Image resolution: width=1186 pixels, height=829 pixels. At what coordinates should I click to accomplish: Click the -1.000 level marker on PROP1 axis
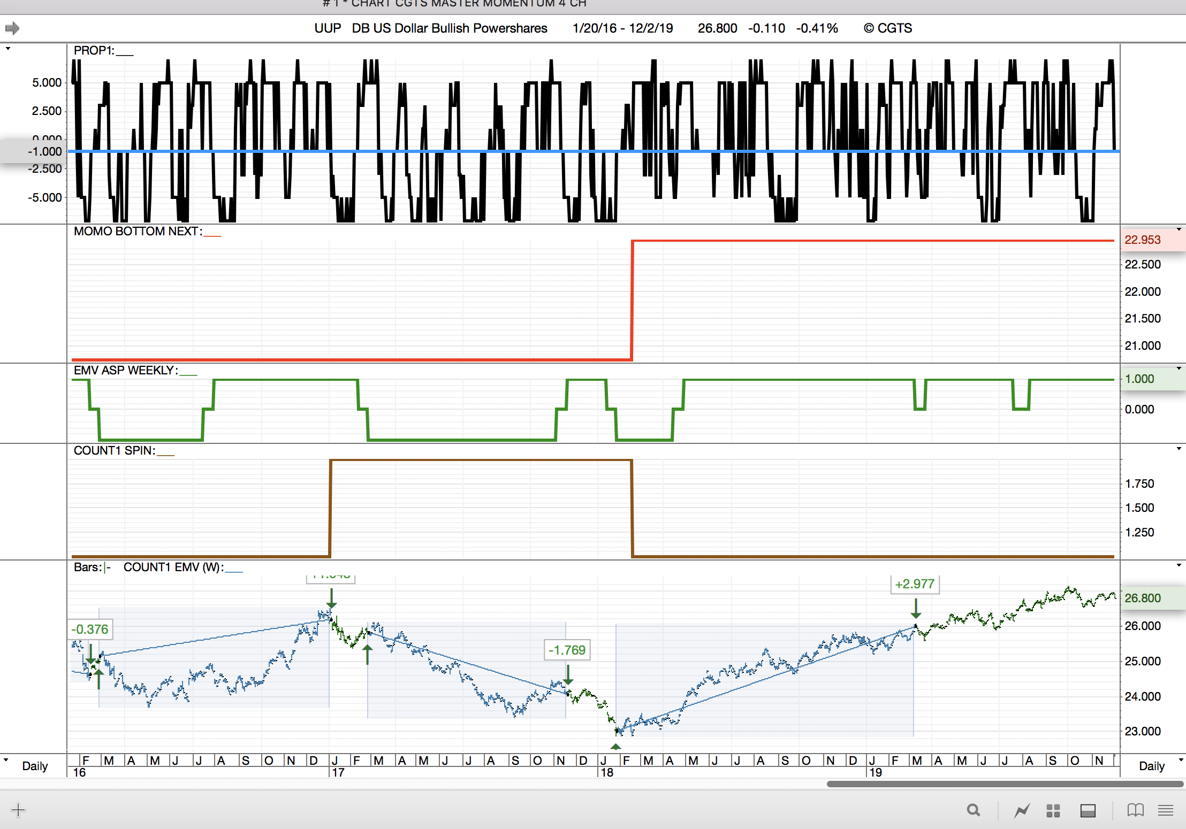pos(45,151)
